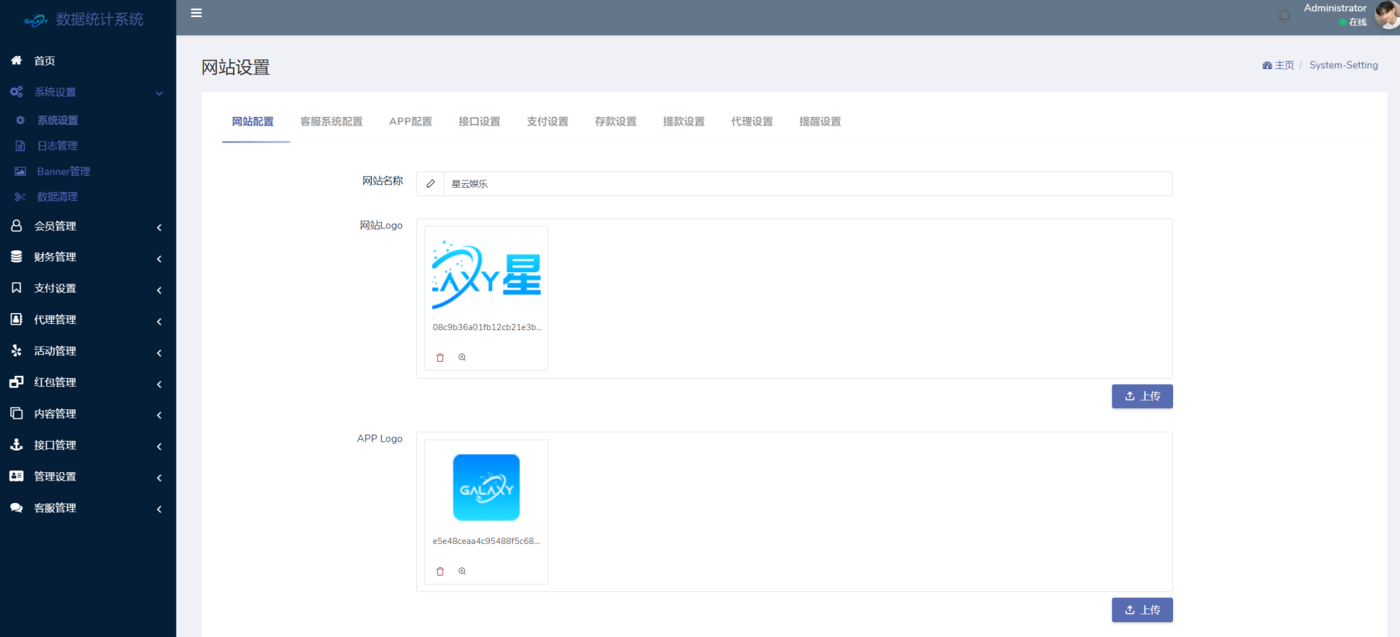Screen dimensions: 1400x637
Task: Click 上传 button for APP Logo
Action: [x=1142, y=610]
